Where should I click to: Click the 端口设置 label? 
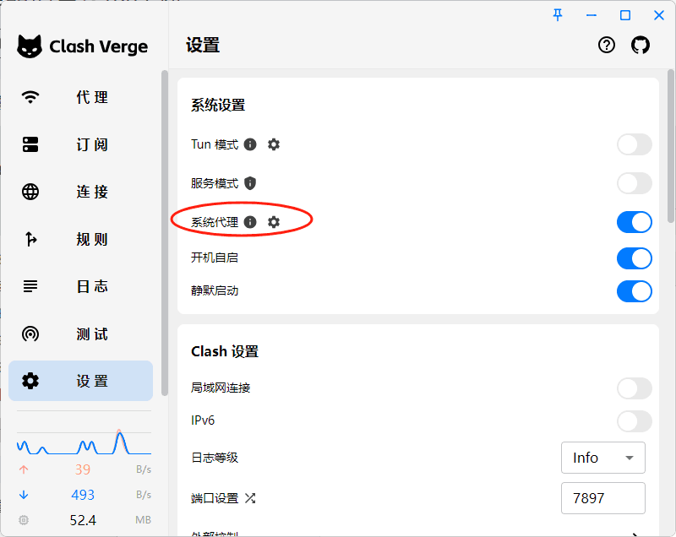(215, 498)
